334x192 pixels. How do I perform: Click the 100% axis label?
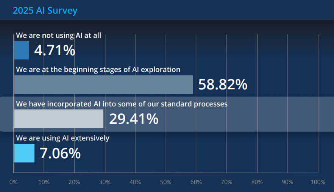(317, 182)
